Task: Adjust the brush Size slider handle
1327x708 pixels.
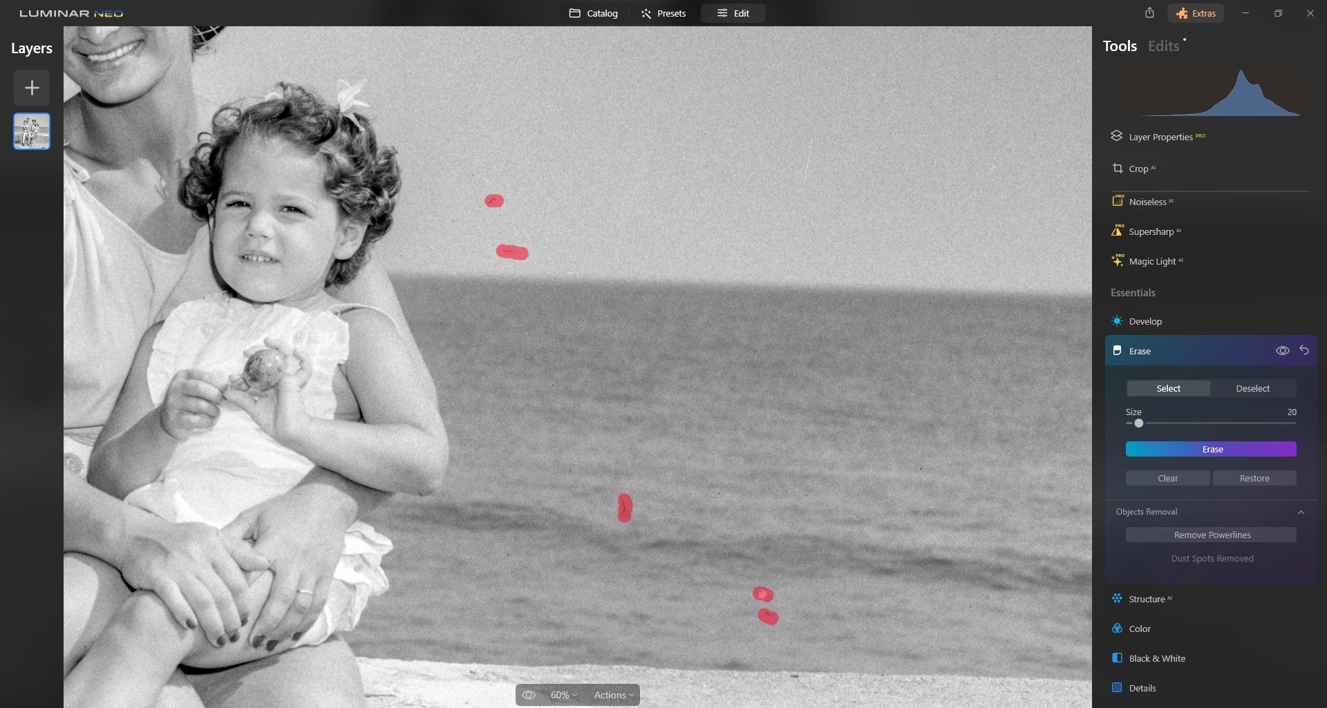Action: click(x=1138, y=423)
